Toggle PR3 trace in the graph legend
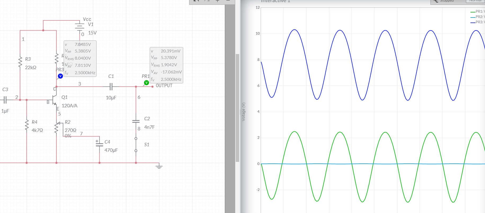 478,22
